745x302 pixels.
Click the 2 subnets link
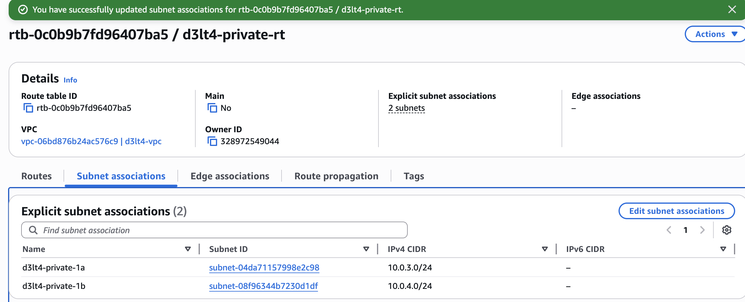point(406,108)
